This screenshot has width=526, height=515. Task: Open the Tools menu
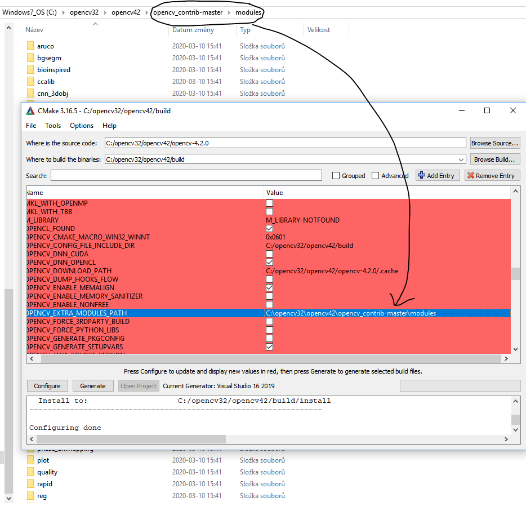click(52, 125)
